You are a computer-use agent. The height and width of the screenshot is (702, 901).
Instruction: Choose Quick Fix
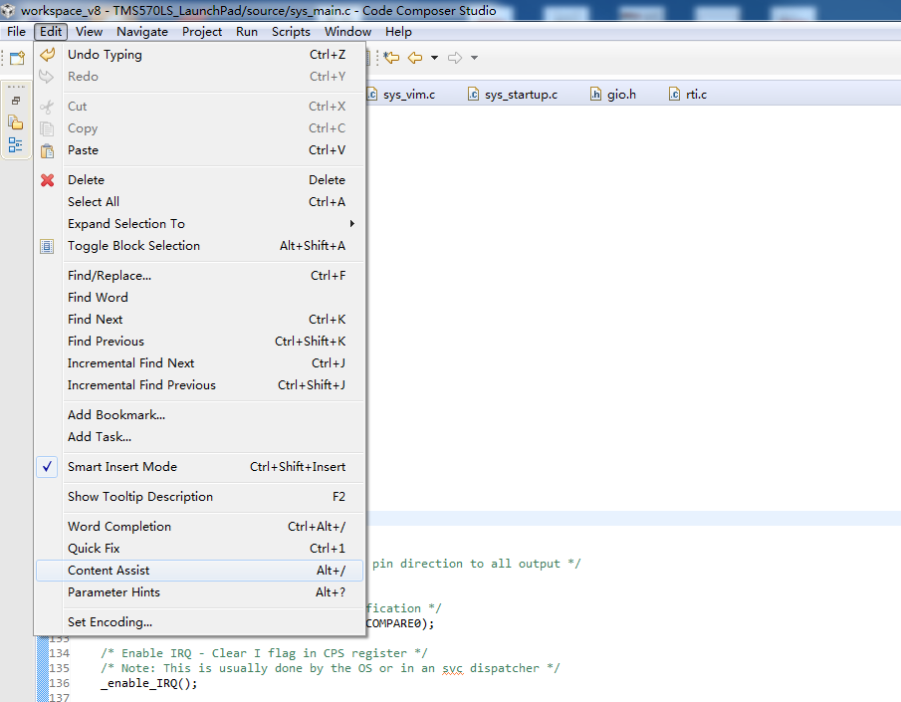199,548
